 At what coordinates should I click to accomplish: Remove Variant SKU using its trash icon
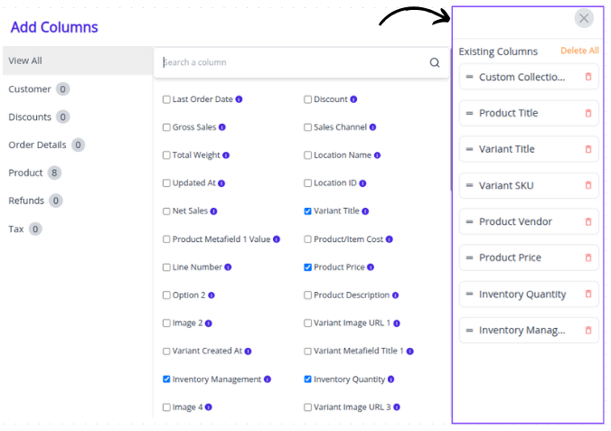pos(588,185)
